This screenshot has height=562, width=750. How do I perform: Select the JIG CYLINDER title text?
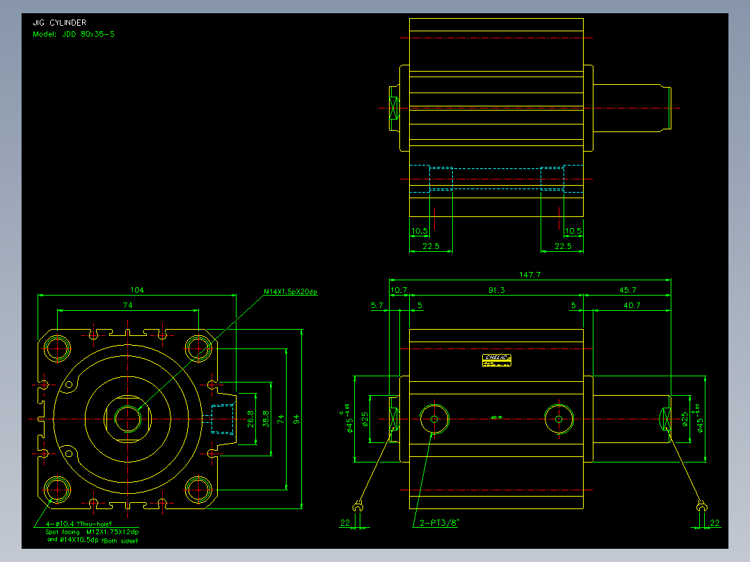point(59,22)
